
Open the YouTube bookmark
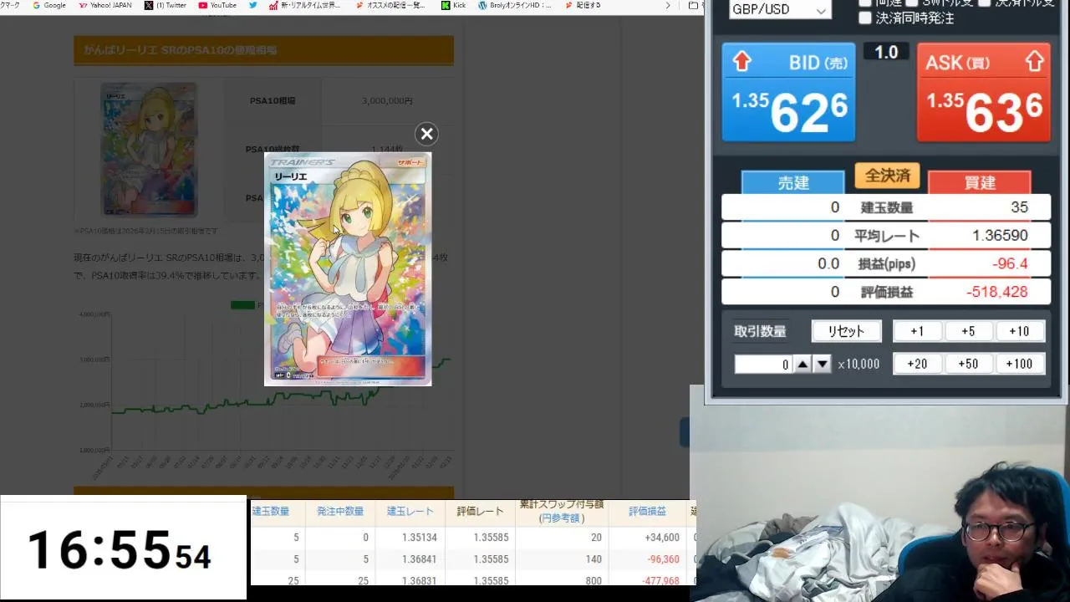click(217, 5)
